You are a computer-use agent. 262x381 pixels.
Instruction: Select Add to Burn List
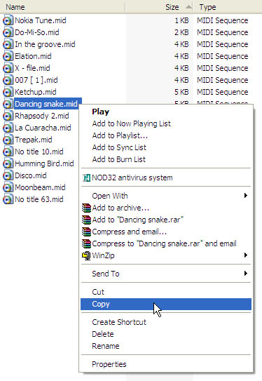(x=166, y=159)
